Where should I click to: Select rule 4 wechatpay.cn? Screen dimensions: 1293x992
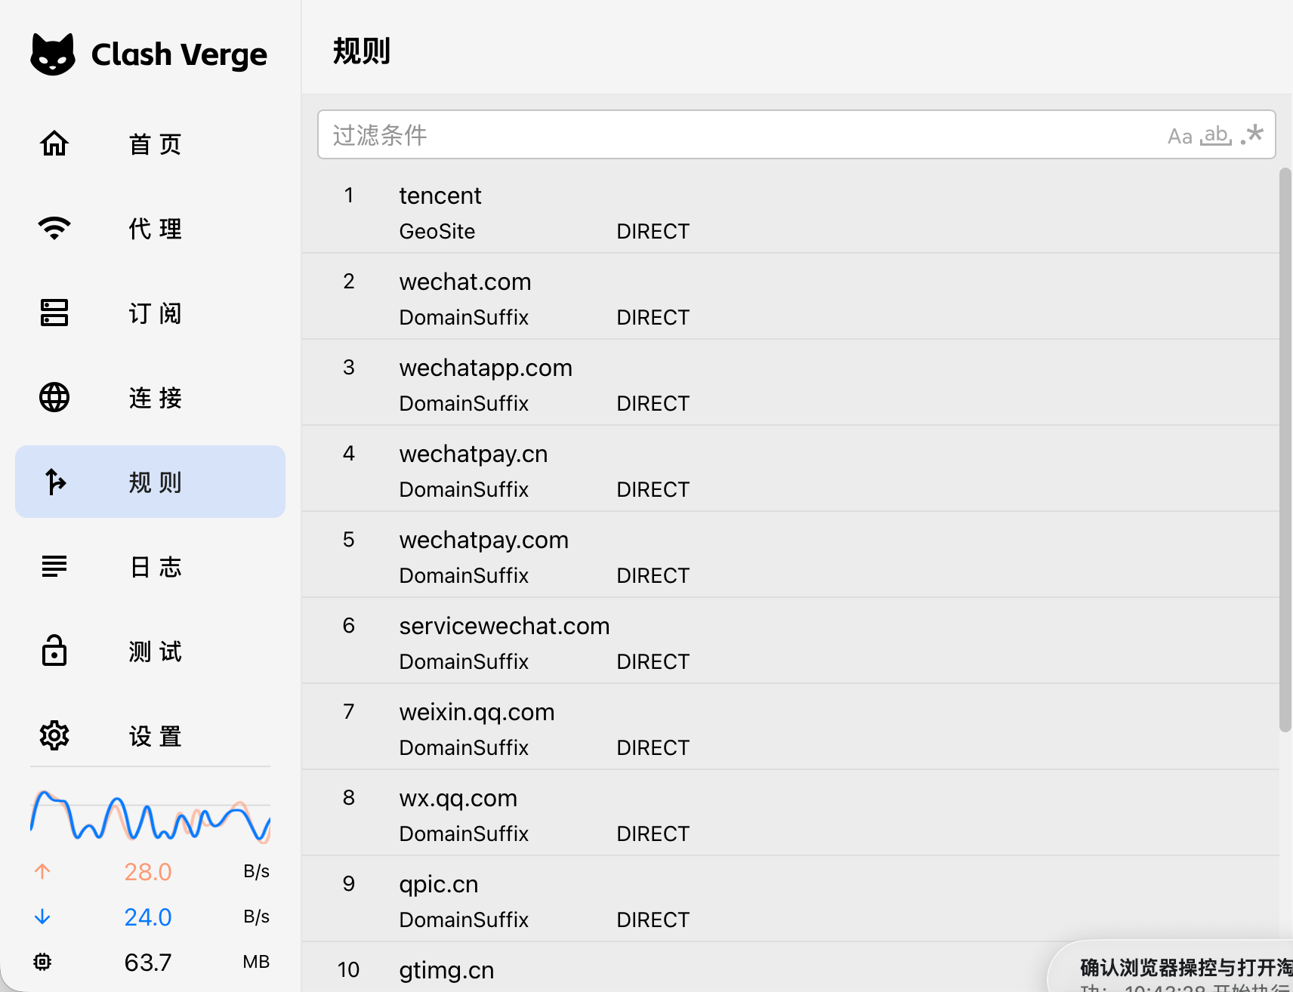pyautogui.click(x=790, y=468)
